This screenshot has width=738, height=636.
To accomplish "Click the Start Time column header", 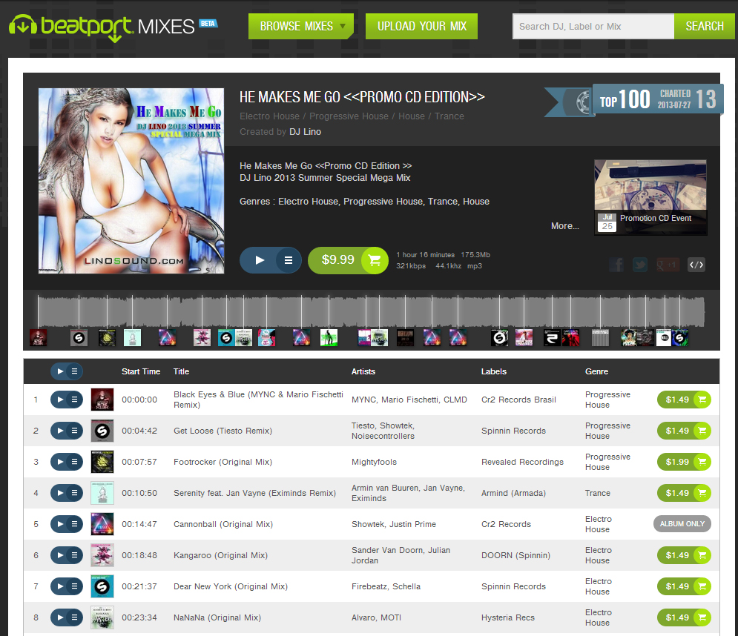I will tap(141, 371).
